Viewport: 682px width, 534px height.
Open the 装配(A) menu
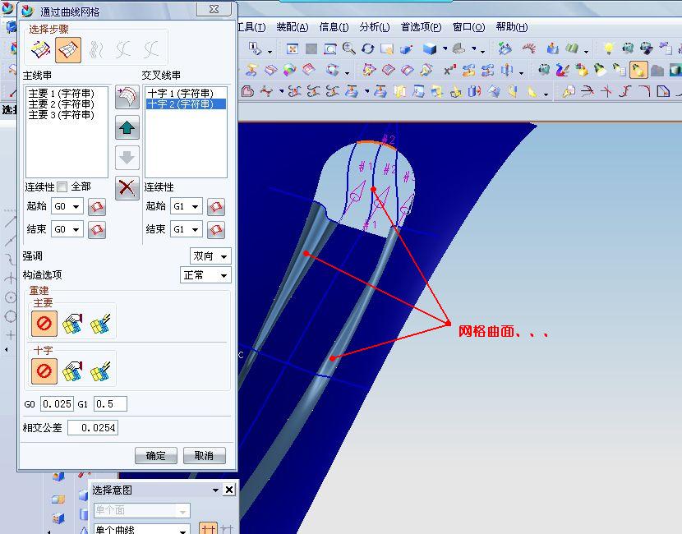coord(293,27)
